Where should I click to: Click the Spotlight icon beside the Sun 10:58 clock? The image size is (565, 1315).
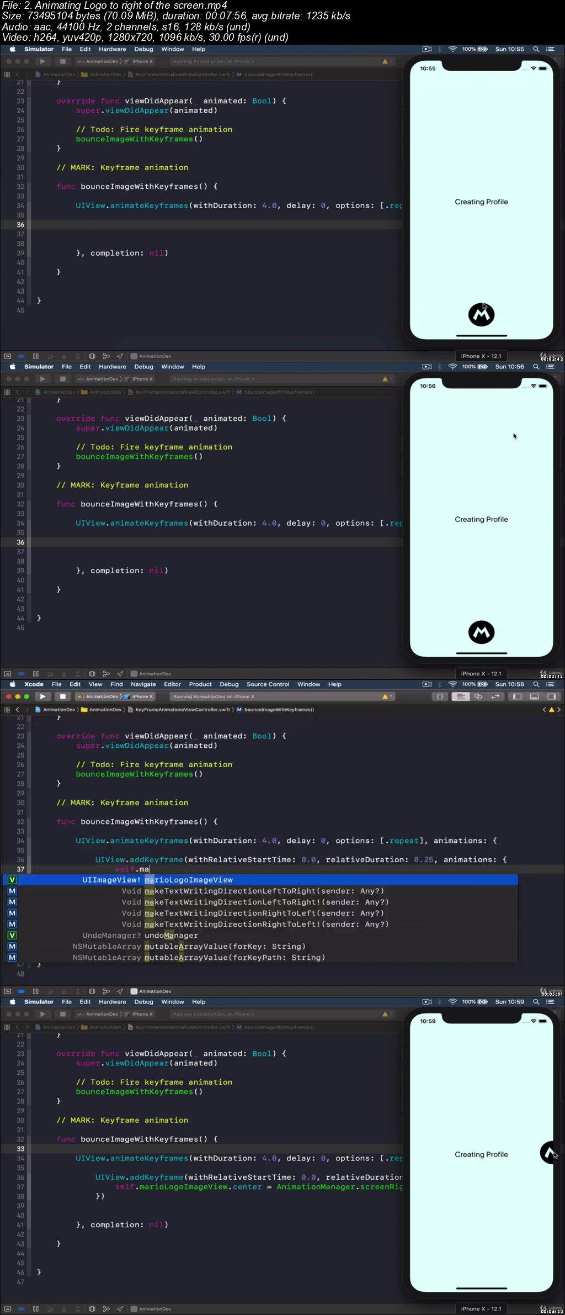click(536, 684)
